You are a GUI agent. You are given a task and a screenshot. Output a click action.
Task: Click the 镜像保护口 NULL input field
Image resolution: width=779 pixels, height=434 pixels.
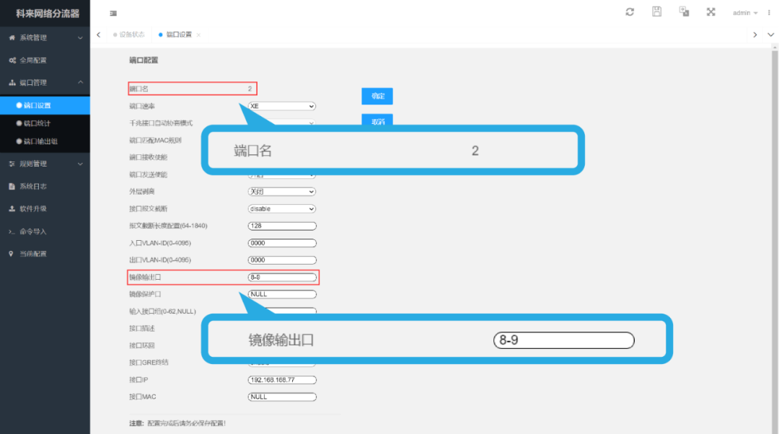click(x=282, y=294)
